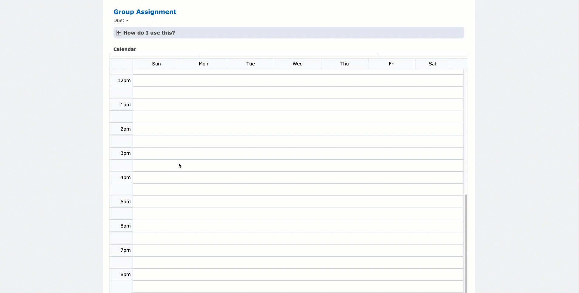Mark the 6pm slot under Sunday

(x=156, y=226)
